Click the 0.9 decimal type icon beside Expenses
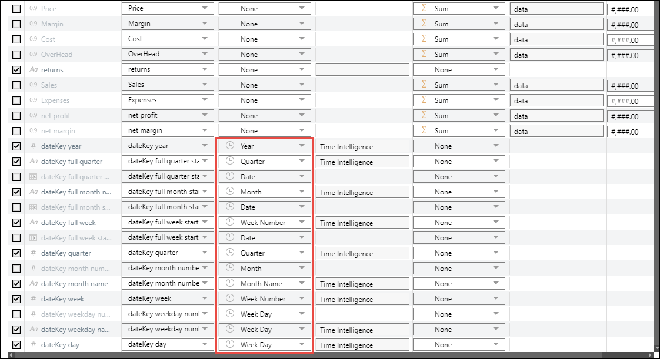The image size is (660, 359). click(34, 100)
